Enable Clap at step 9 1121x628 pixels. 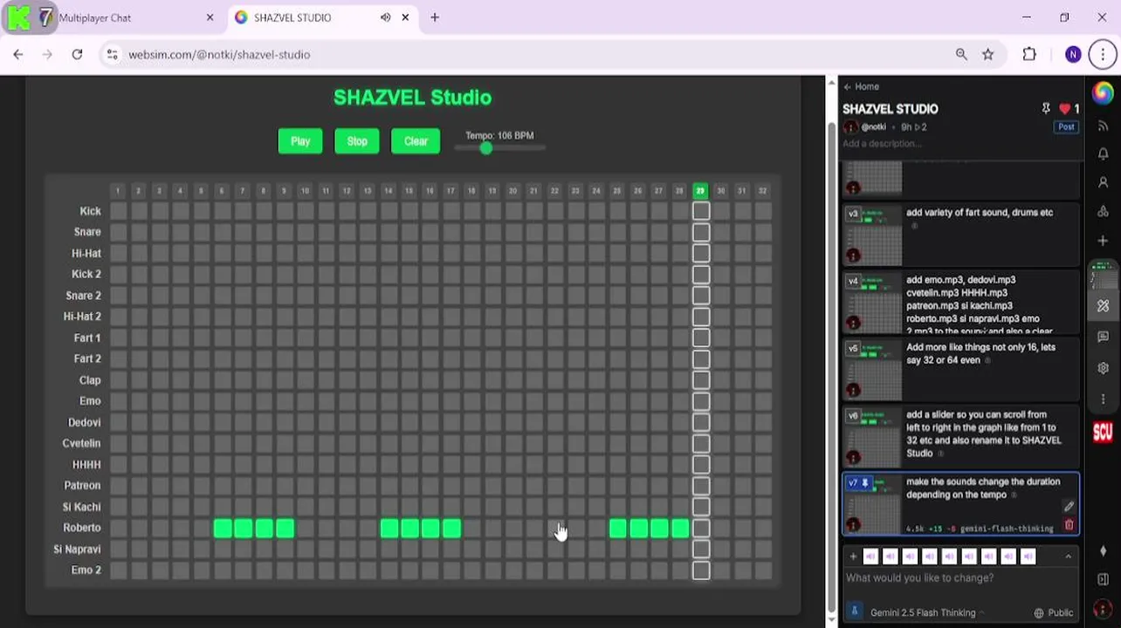pyautogui.click(x=285, y=380)
